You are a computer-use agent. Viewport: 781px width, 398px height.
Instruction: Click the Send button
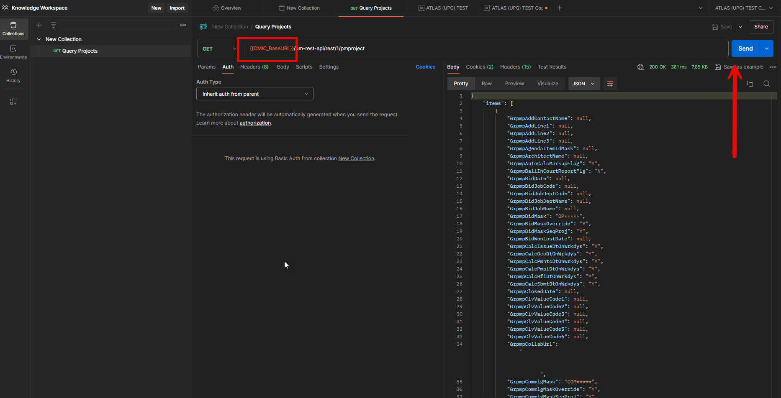(x=745, y=48)
